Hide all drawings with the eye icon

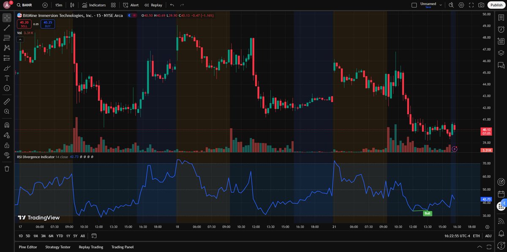(x=7, y=155)
